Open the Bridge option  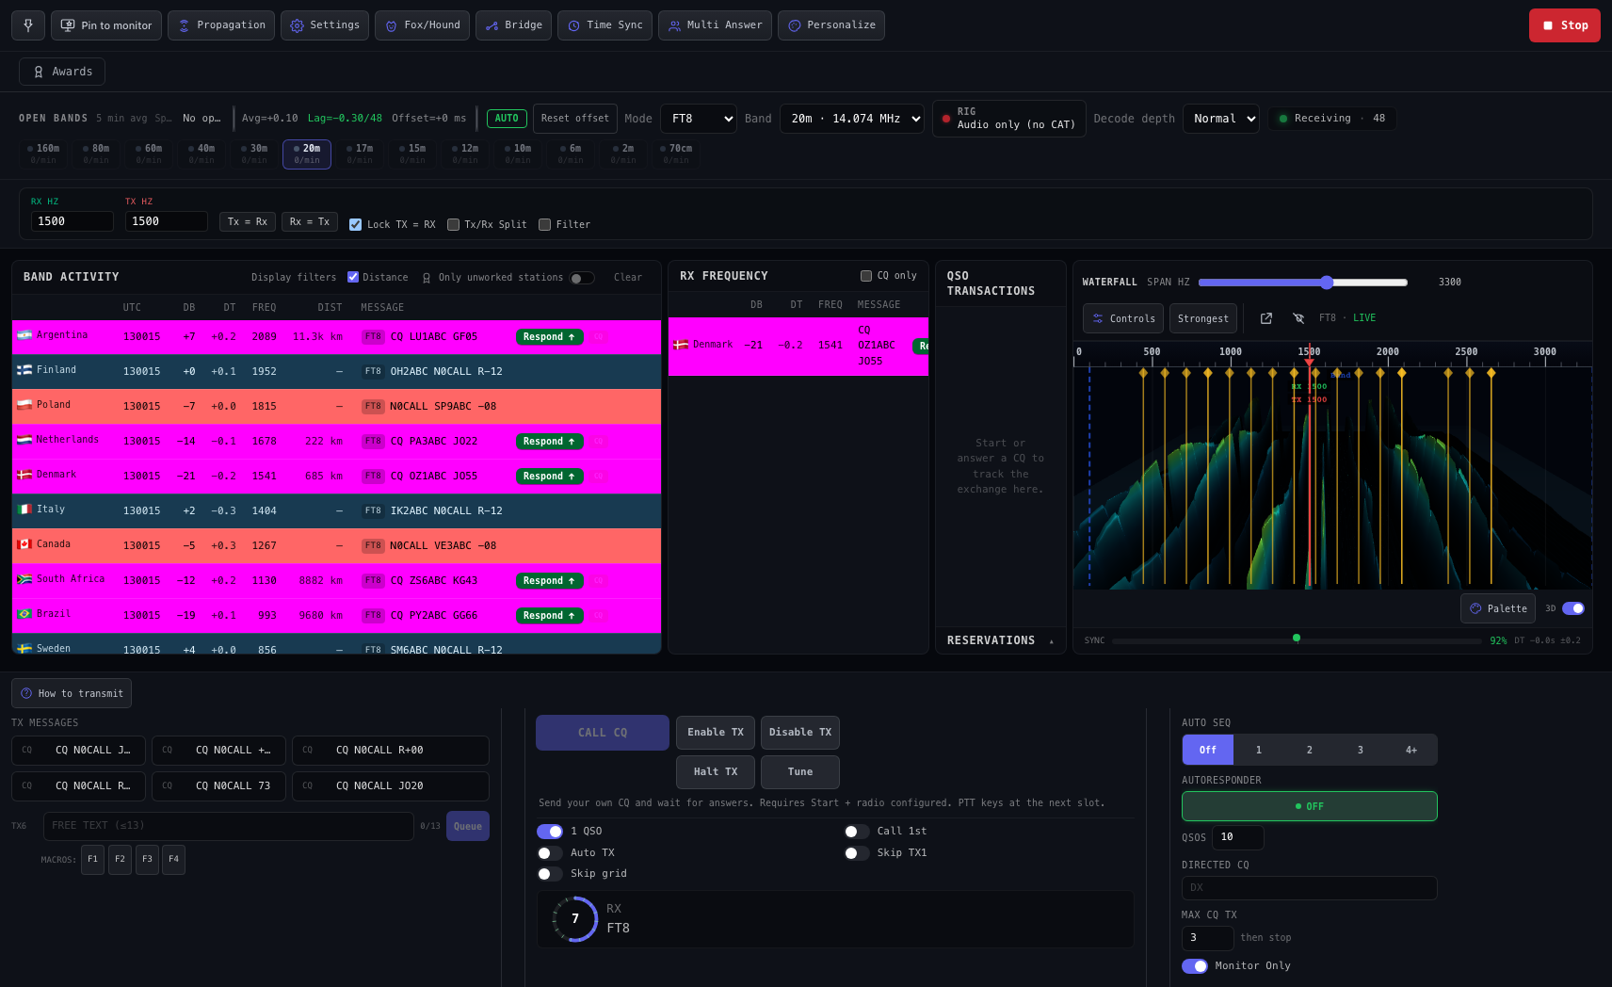(x=513, y=25)
